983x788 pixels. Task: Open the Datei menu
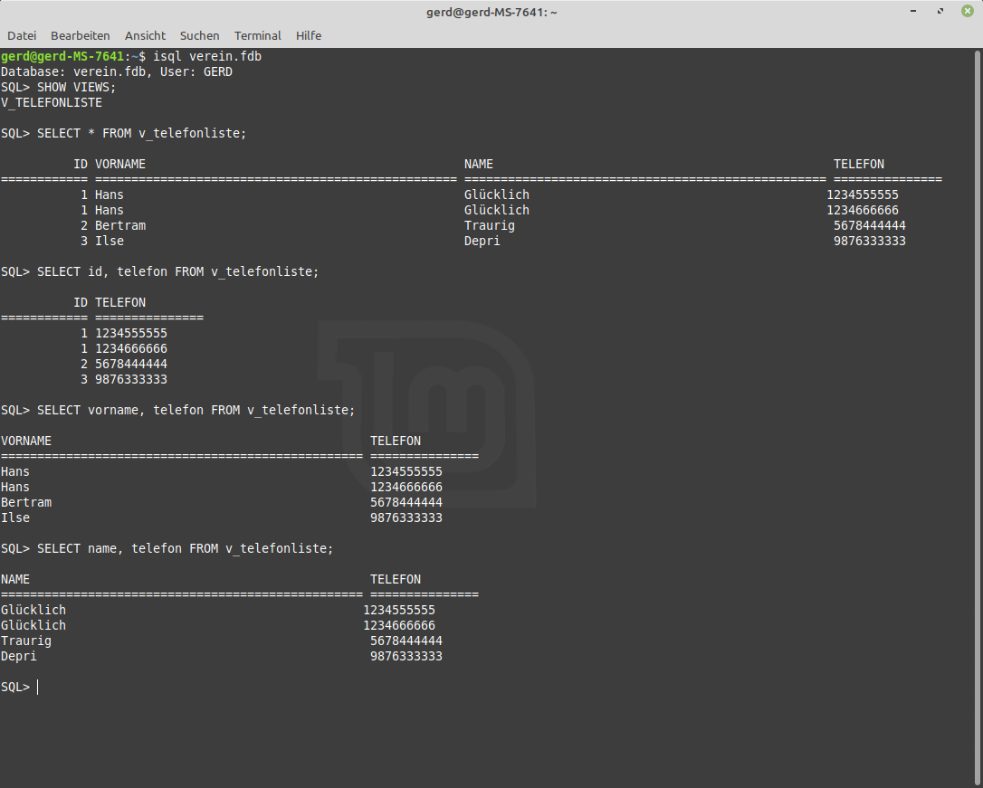click(x=22, y=35)
